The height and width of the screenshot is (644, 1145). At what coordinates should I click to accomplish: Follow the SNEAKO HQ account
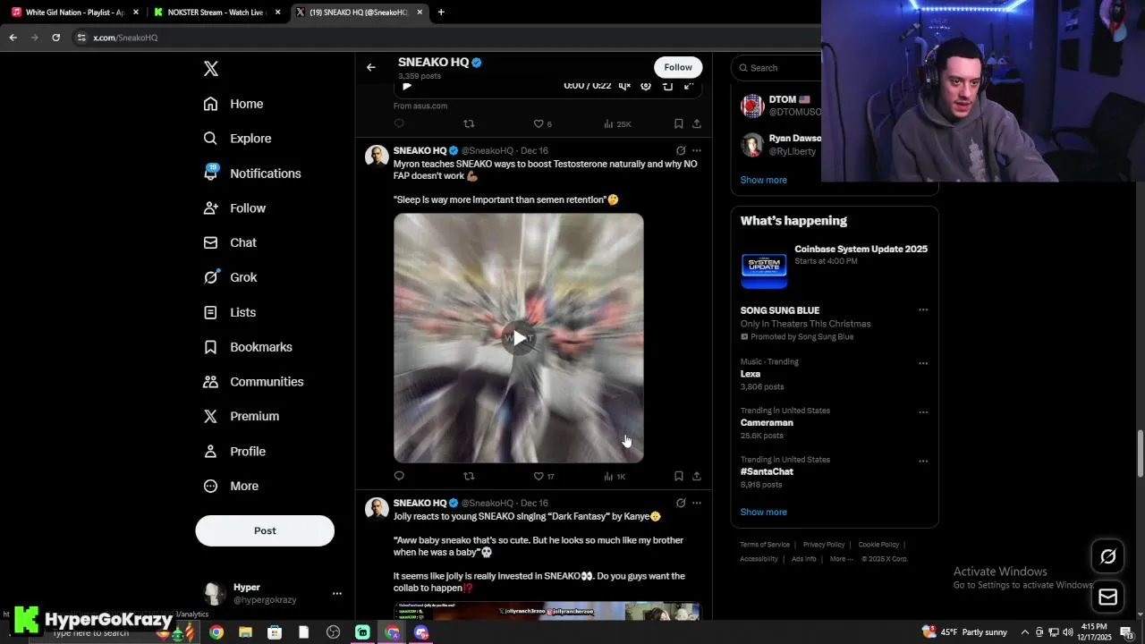(678, 67)
